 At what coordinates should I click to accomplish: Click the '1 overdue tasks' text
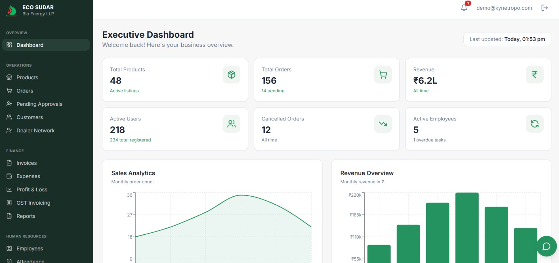[429, 140]
